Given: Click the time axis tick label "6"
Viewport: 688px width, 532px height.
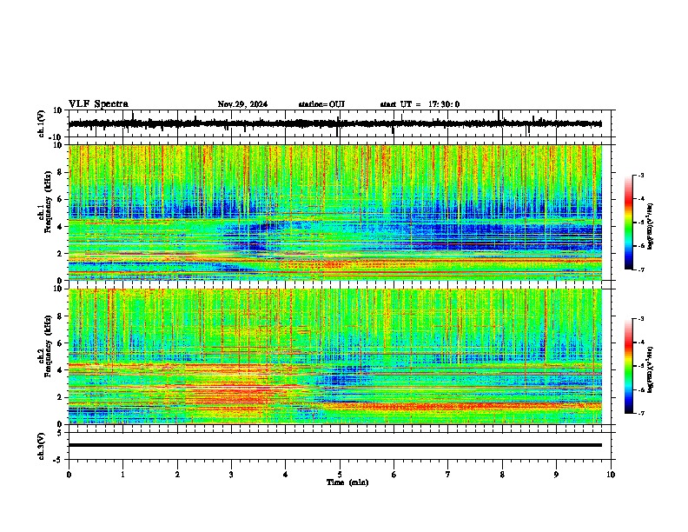Looking at the screenshot, I should (394, 474).
